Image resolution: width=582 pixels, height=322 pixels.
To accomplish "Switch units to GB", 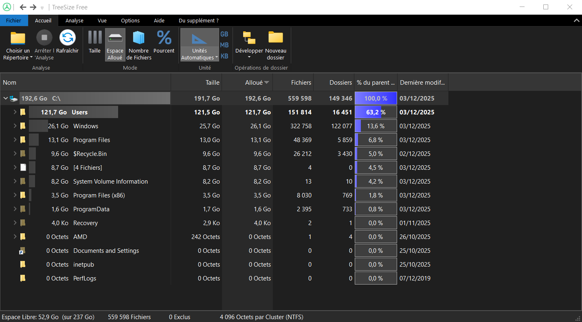I will point(224,34).
